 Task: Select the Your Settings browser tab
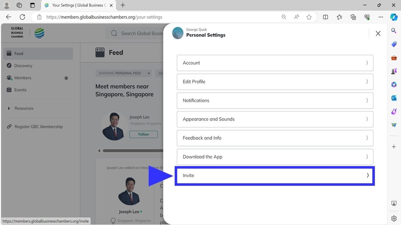79,5
